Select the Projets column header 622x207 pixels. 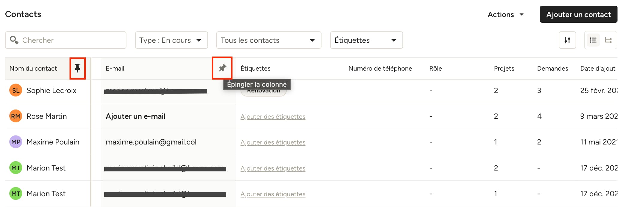[504, 69]
